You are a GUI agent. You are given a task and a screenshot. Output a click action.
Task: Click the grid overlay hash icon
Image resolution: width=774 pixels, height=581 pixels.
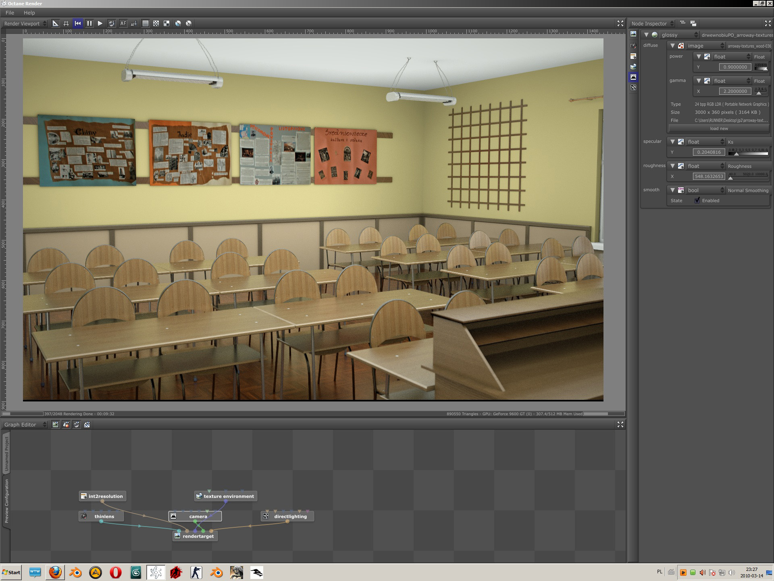(x=66, y=23)
